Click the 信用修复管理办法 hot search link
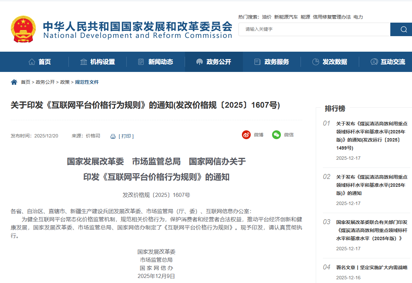 point(332,17)
